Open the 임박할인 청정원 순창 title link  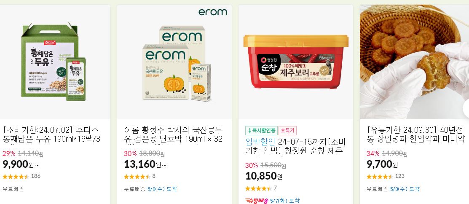pos(295,146)
